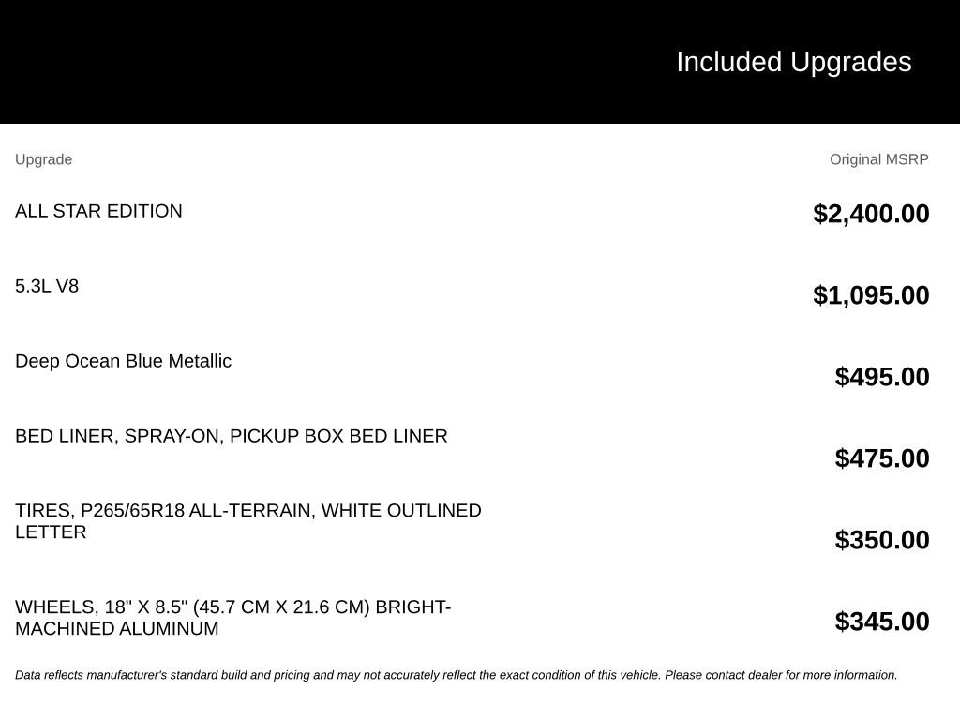Click the $1,095.00 price value

point(871,295)
